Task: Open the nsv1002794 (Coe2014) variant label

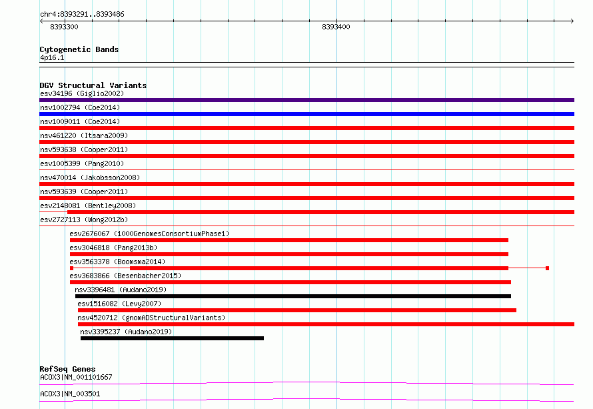Action: (x=80, y=107)
